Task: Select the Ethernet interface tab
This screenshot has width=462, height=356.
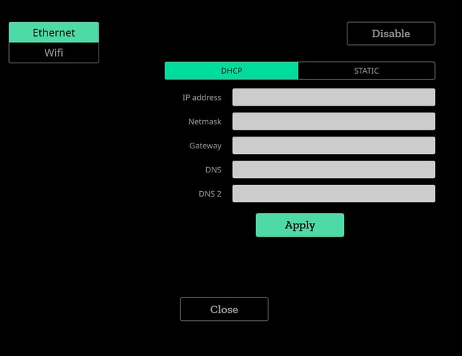Action: [54, 32]
